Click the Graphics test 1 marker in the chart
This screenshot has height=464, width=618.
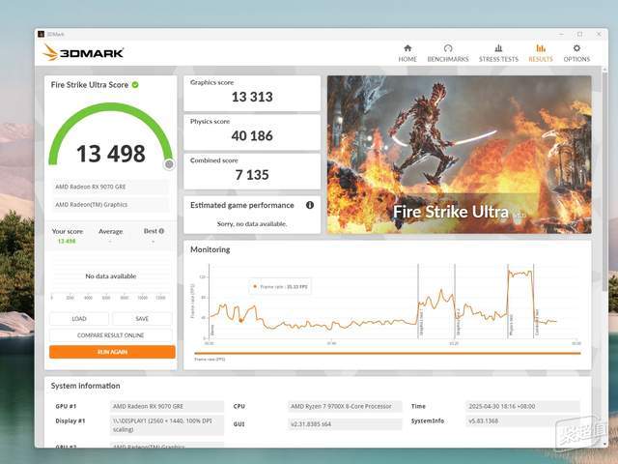click(421, 324)
